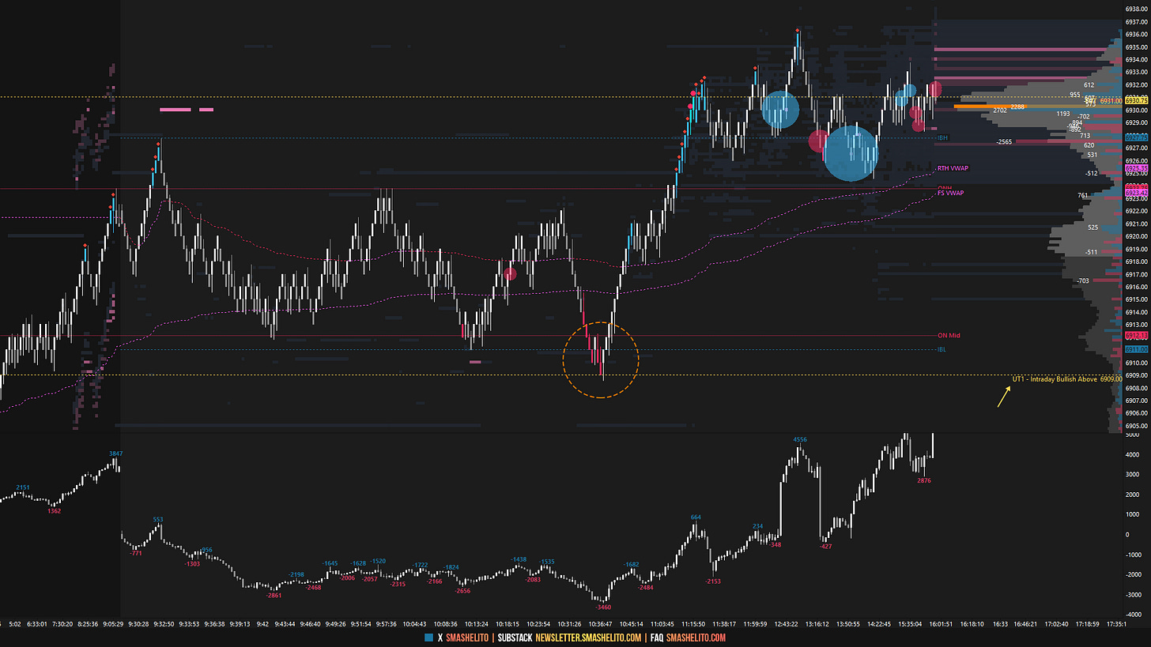Click the volume profile value -703

click(1082, 281)
